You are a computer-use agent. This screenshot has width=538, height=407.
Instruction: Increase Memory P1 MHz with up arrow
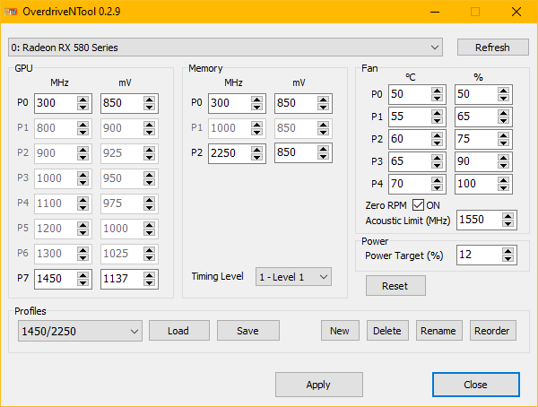(257, 125)
